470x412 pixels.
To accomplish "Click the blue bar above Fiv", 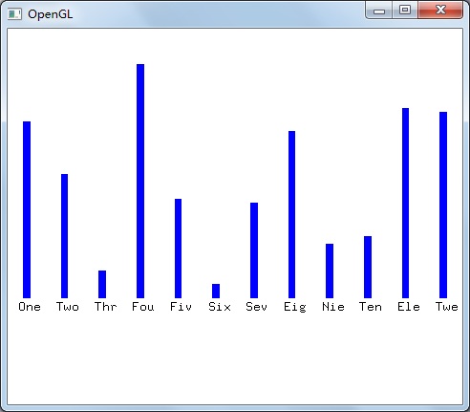I will tap(178, 249).
